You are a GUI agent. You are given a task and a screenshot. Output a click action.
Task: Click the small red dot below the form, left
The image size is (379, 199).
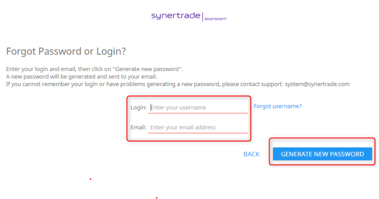click(91, 179)
